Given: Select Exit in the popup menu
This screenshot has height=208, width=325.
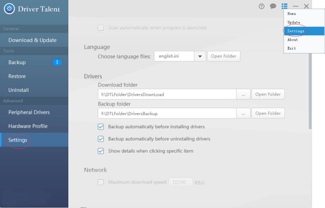Looking at the screenshot, I should tap(304, 48).
